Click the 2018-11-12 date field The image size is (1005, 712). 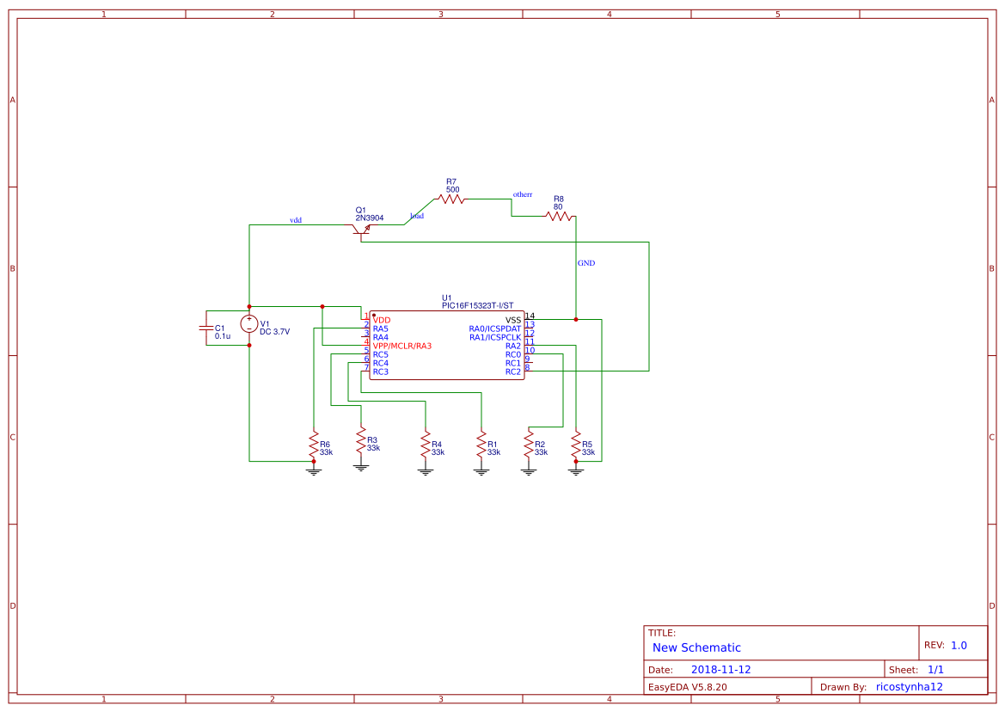pyautogui.click(x=722, y=668)
